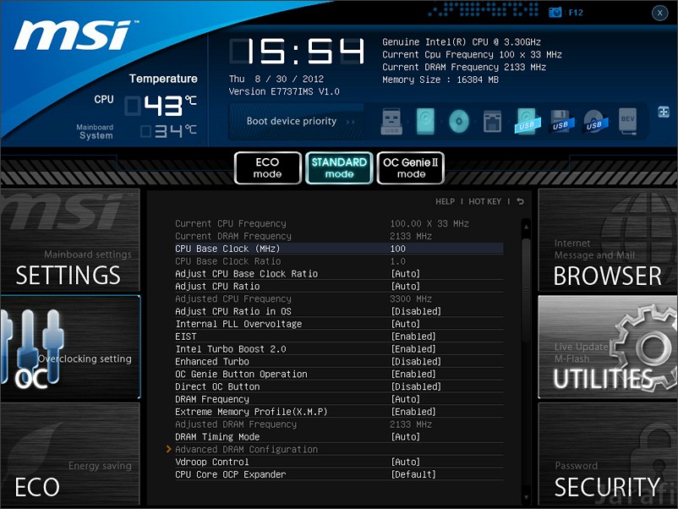Screen dimensions: 678x509
Task: Open the UTILITIES section
Action: (x=608, y=348)
